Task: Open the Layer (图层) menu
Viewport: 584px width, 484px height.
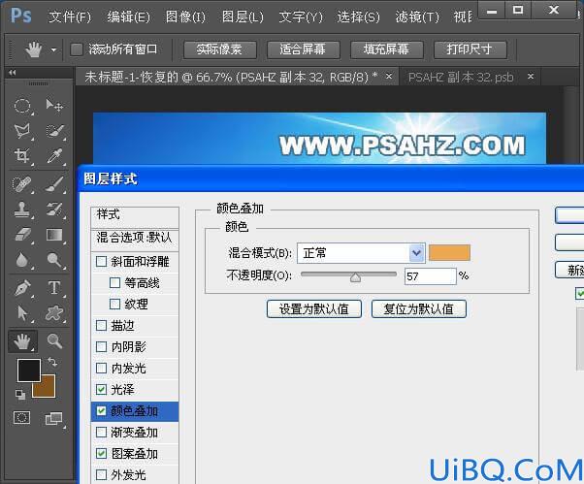Action: point(243,16)
